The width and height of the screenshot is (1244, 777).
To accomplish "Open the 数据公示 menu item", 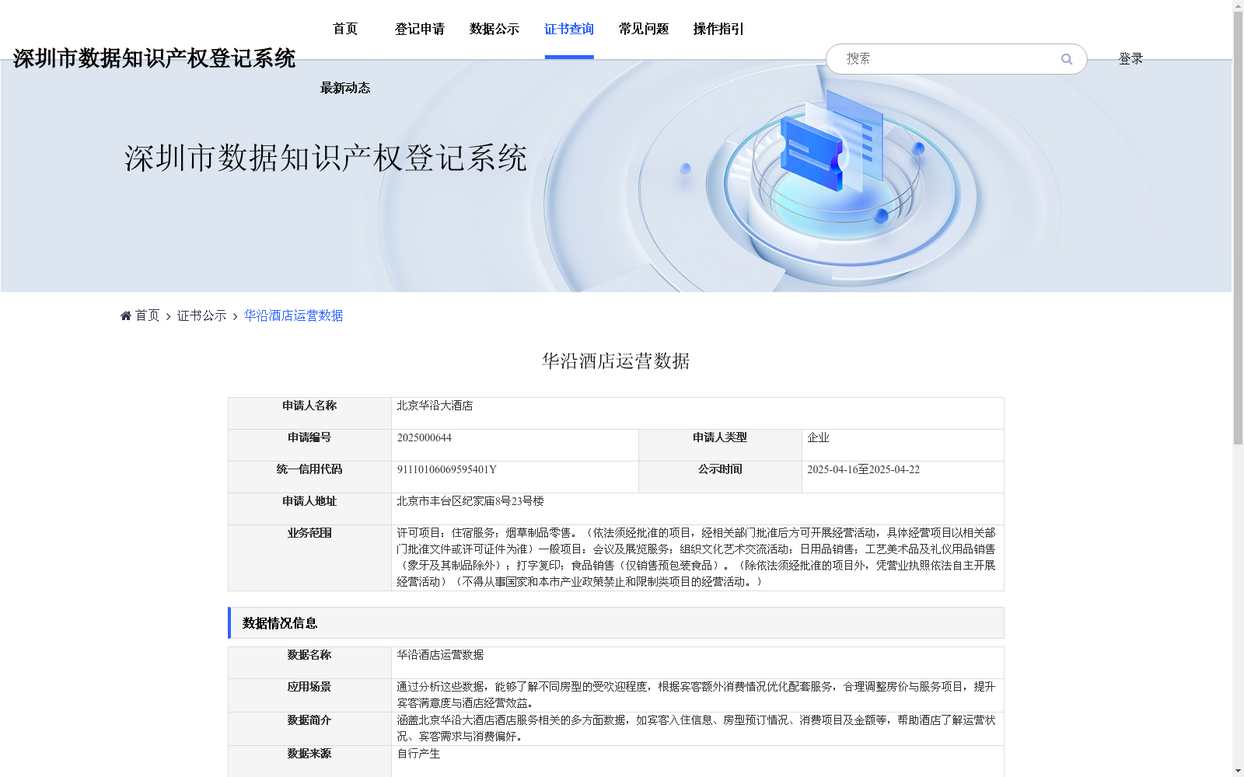I will [494, 30].
